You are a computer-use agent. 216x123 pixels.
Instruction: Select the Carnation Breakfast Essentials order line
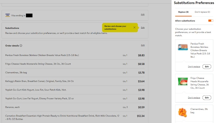(62, 117)
